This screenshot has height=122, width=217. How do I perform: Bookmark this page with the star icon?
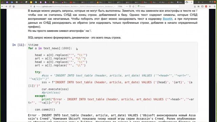pyautogui.click(x=133, y=6)
